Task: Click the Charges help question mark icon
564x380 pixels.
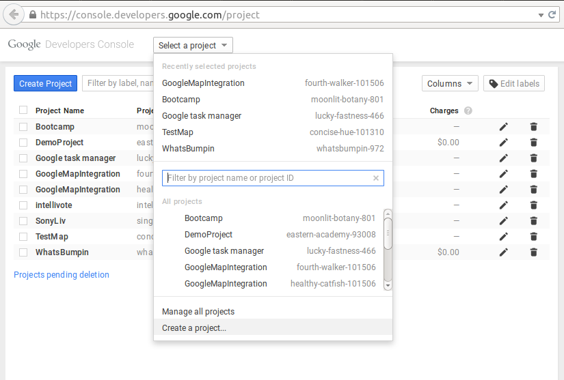Action: [468, 111]
